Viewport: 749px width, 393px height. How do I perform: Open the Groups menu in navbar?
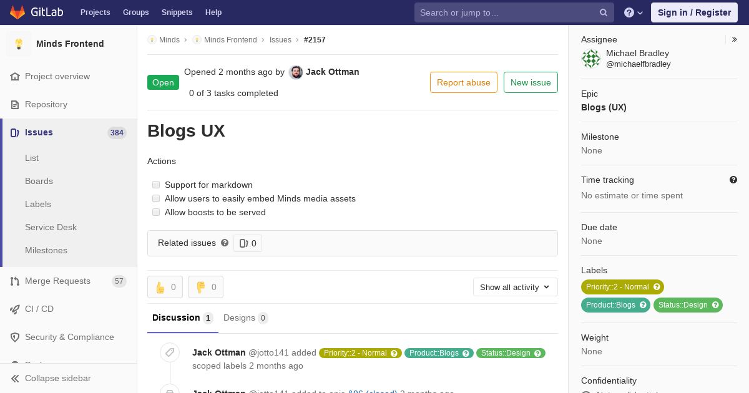135,12
